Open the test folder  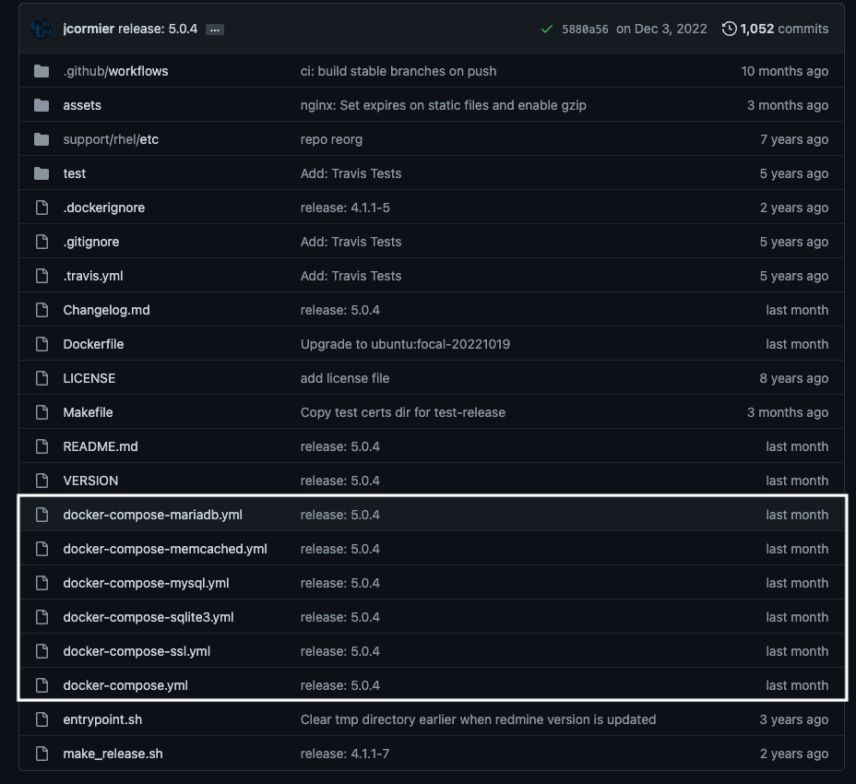74,173
